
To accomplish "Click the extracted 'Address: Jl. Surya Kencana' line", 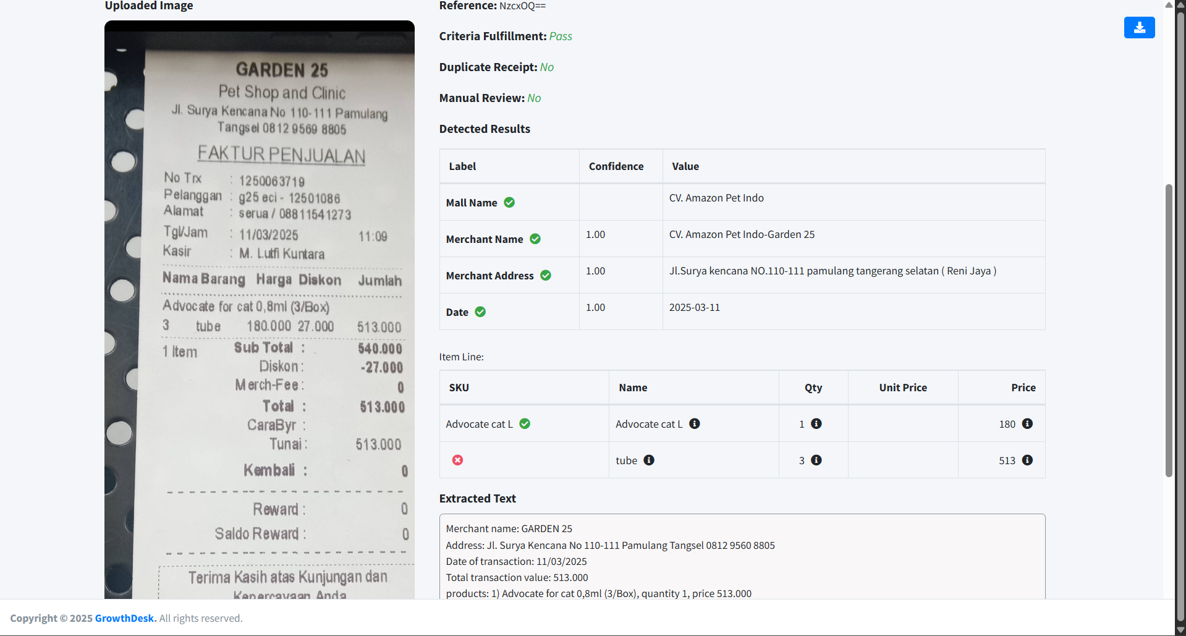I will click(610, 545).
